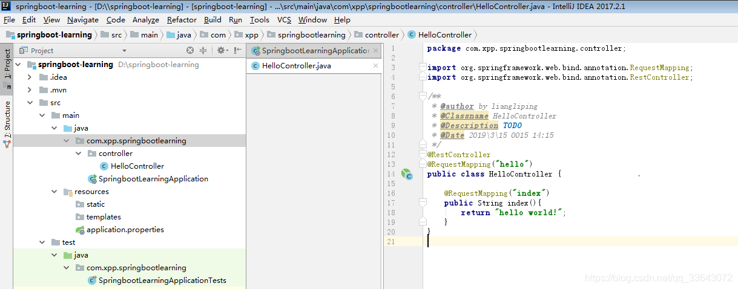Switch to the SpringbootLearningApplication editor tab

pyautogui.click(x=314, y=51)
